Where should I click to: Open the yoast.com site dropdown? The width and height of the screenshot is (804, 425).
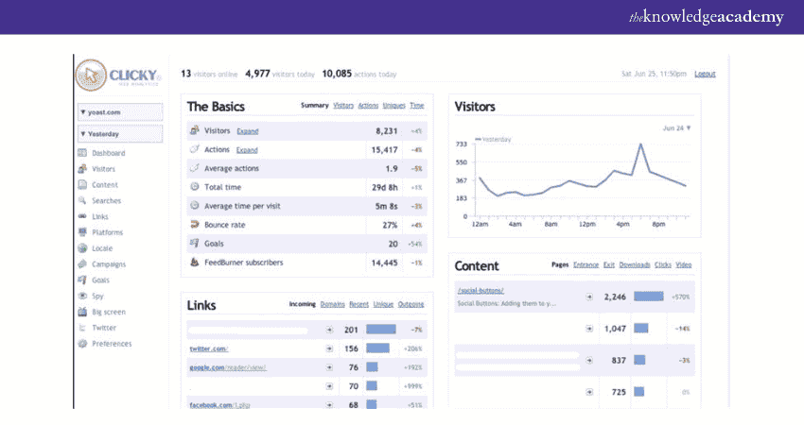point(120,111)
